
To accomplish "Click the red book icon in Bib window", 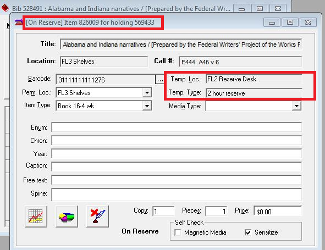I will pos(5,8).
